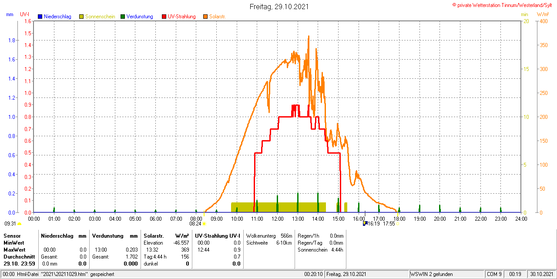Viewport: 557px width, 279px height.
Task: Click the green Verdunstung legend swatch
Action: [x=123, y=17]
